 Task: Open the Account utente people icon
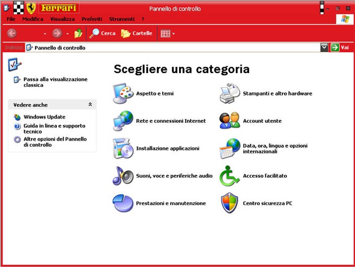230,121
